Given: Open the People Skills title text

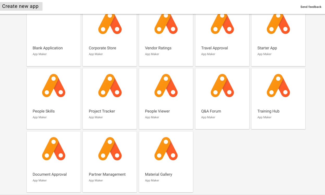Looking at the screenshot, I should (x=44, y=111).
